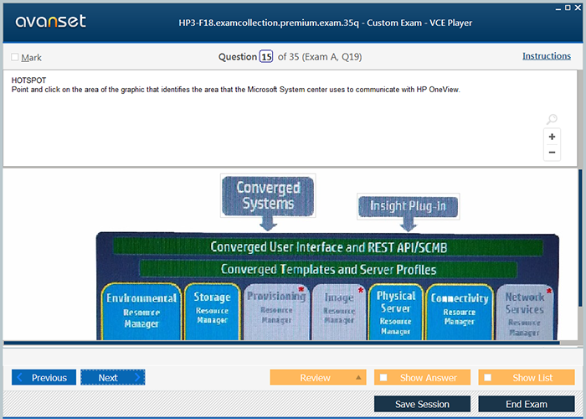Go to the Next question

tap(112, 378)
